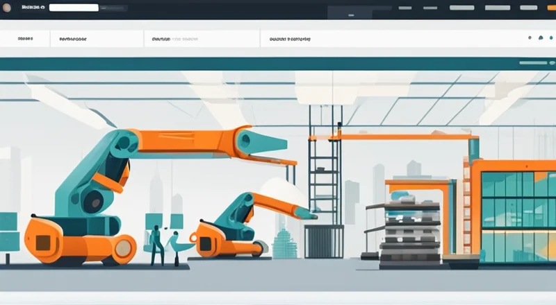The height and width of the screenshot is (305, 556).
Task: Click the glass-front orange building on the right
Action: point(514,208)
